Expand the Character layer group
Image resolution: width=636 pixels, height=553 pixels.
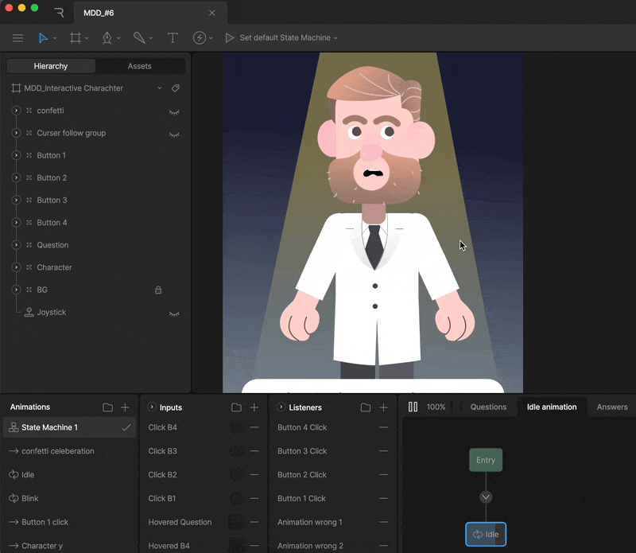click(x=16, y=267)
